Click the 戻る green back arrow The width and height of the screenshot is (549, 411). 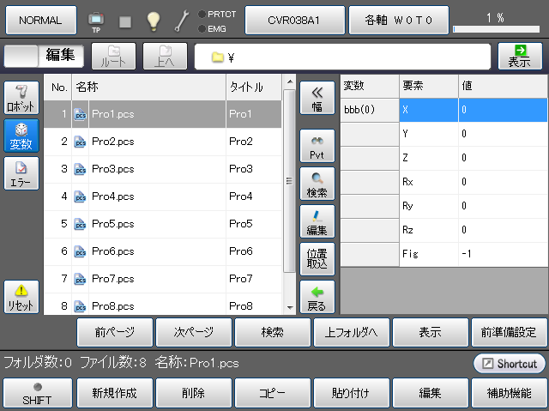click(x=317, y=296)
